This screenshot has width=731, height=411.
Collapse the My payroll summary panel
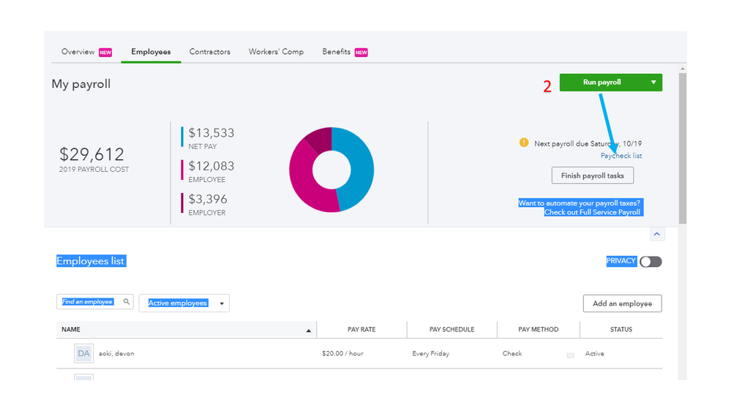point(657,234)
